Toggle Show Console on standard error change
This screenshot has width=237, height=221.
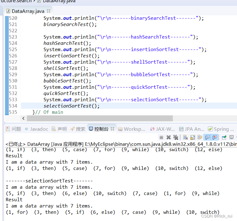[215, 137]
